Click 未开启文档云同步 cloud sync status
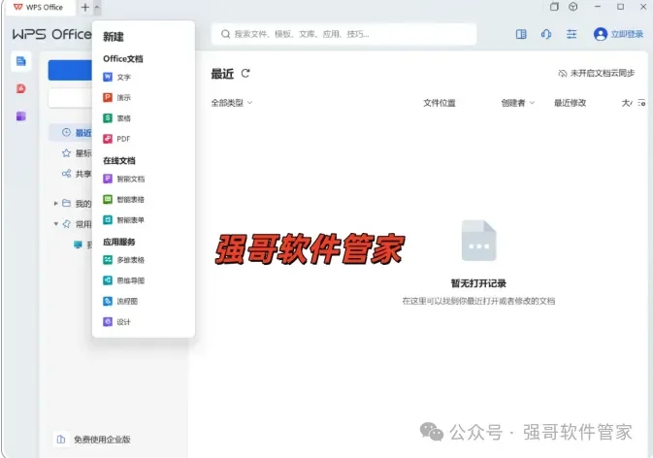Image resolution: width=653 pixels, height=458 pixels. click(596, 74)
